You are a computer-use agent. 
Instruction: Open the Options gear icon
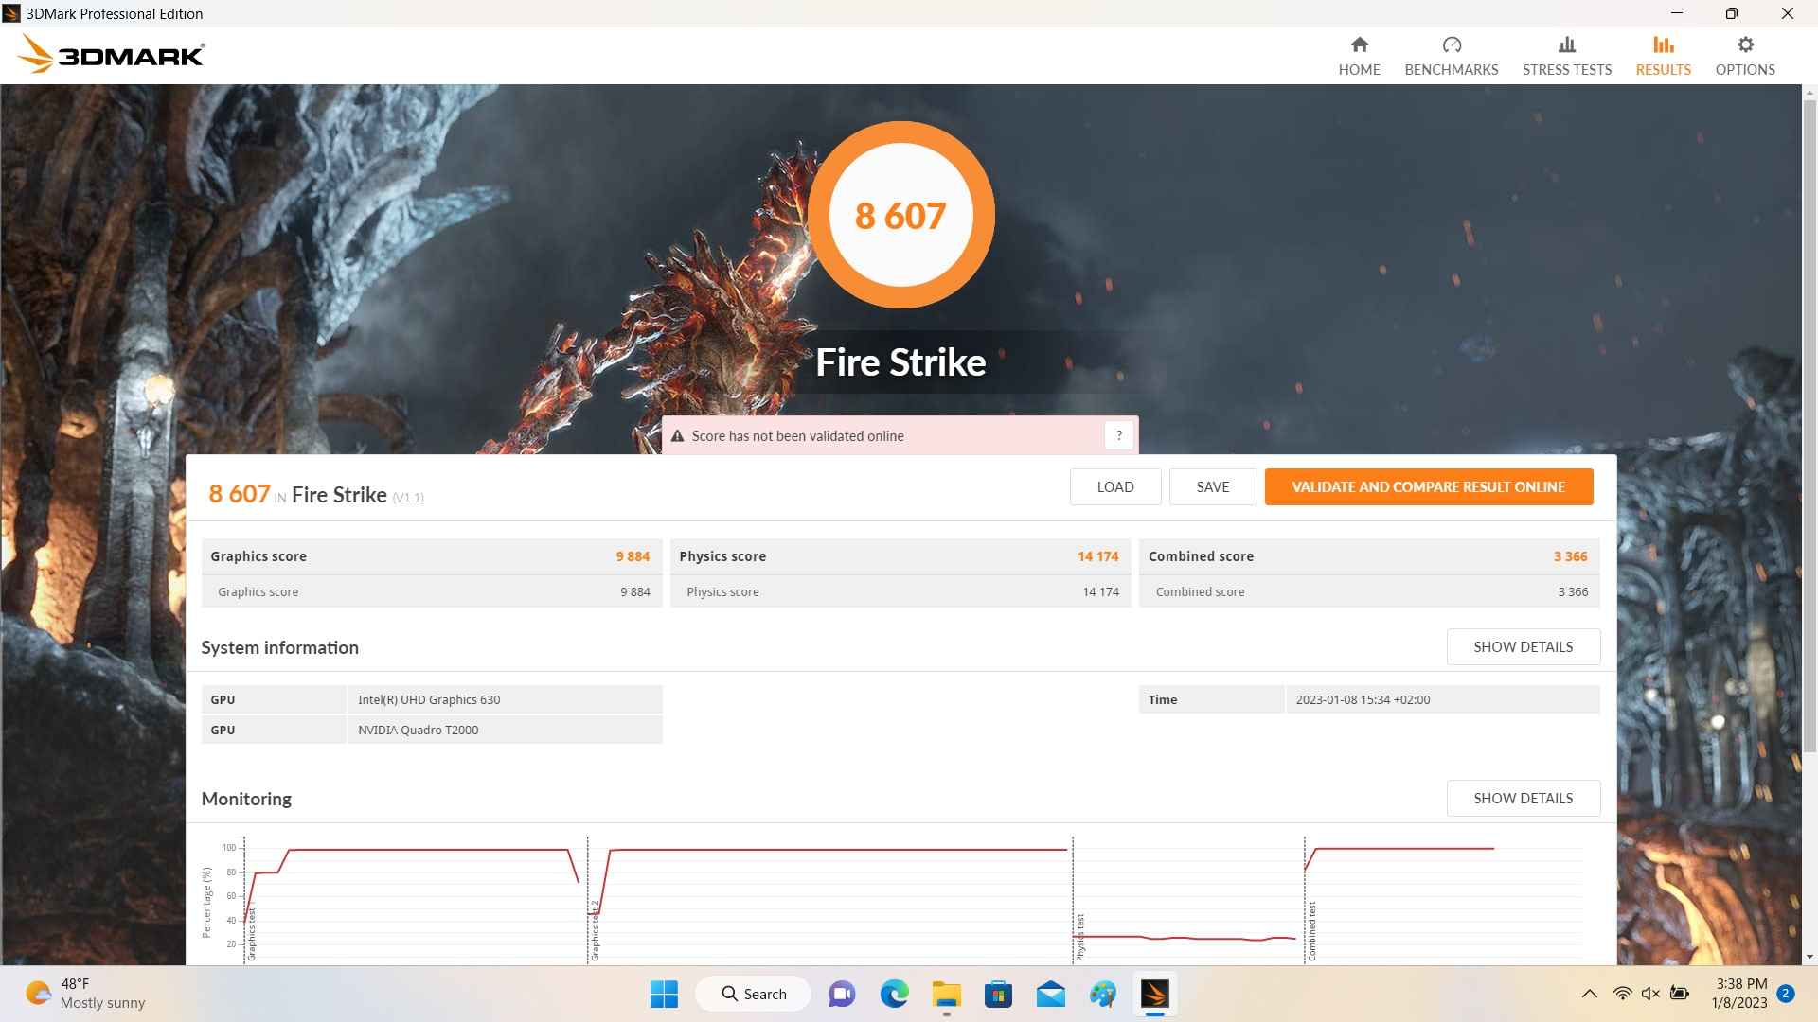[x=1744, y=45]
